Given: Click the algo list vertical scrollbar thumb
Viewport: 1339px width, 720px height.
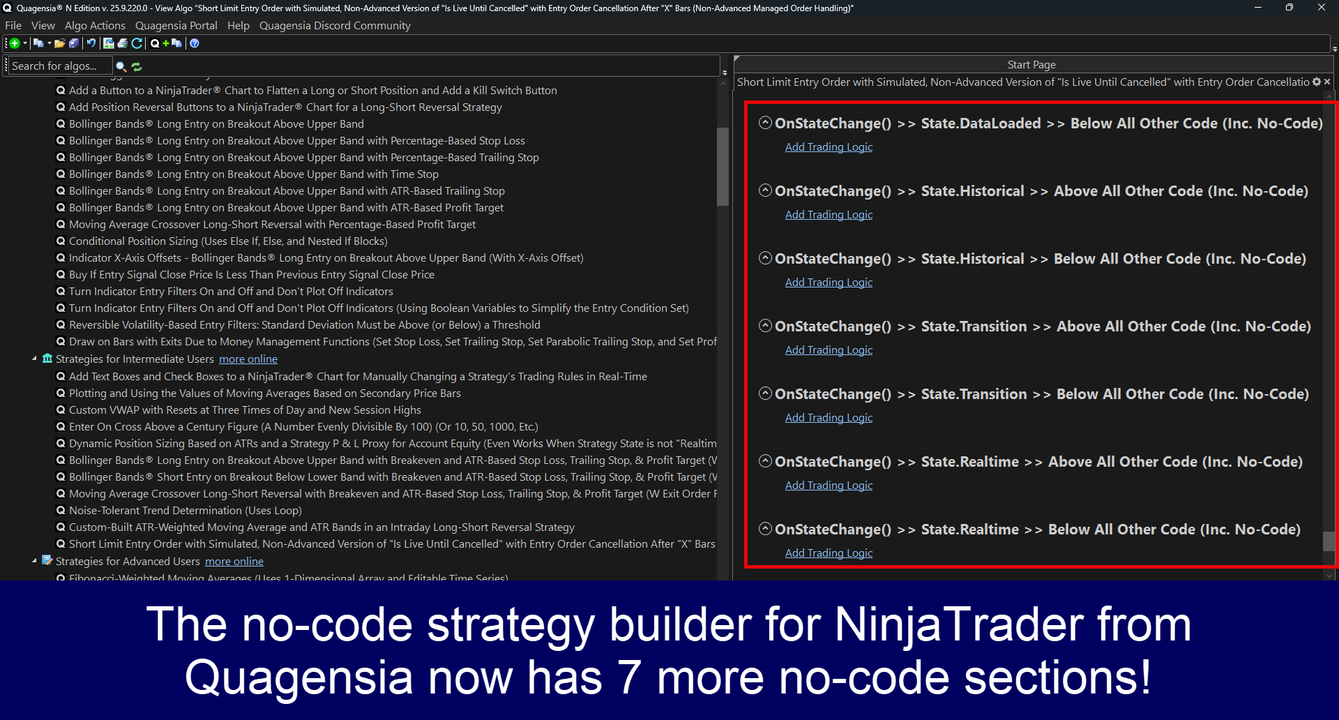Looking at the screenshot, I should 723,167.
